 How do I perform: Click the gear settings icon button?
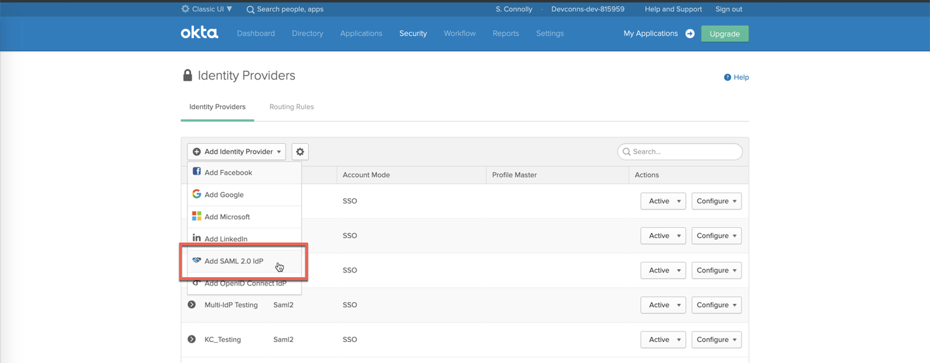(300, 152)
